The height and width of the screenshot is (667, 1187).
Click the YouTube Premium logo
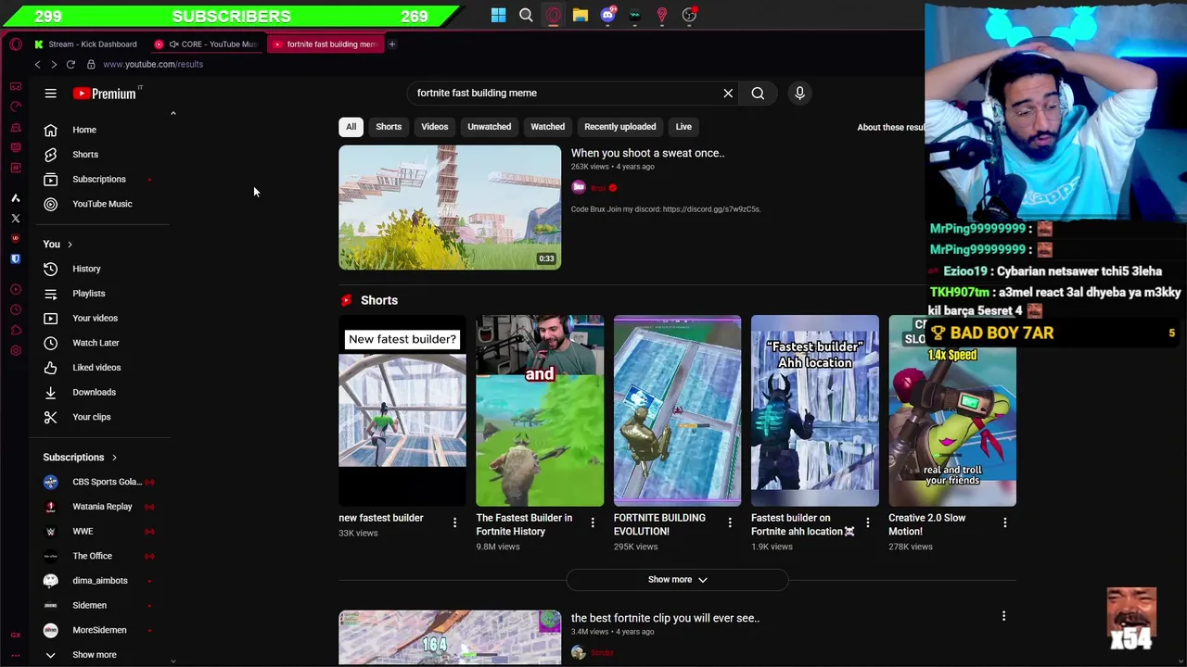pyautogui.click(x=104, y=94)
